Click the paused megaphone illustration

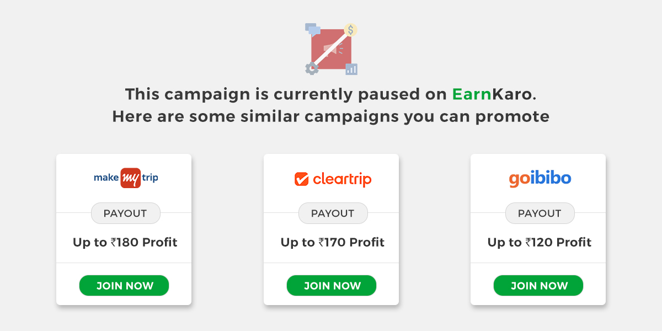point(331,48)
